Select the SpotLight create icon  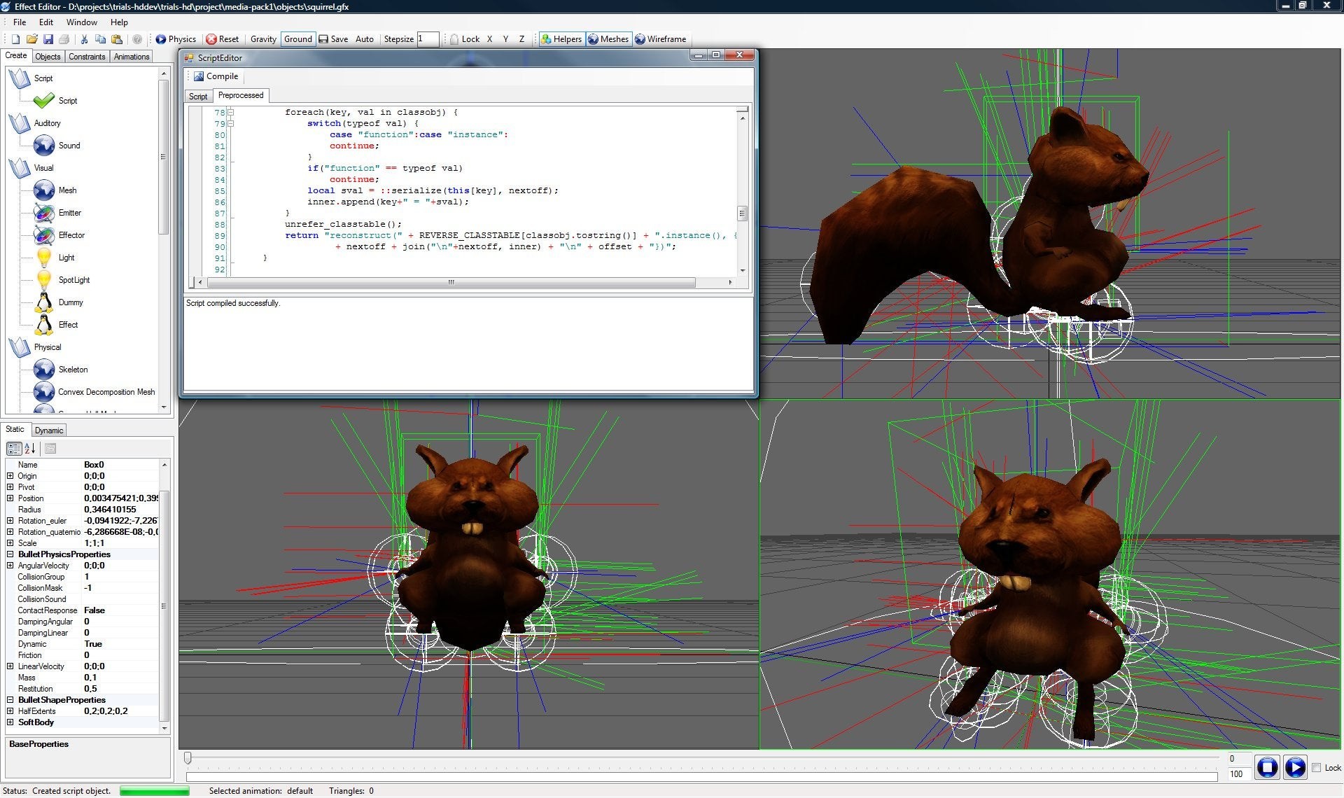44,280
